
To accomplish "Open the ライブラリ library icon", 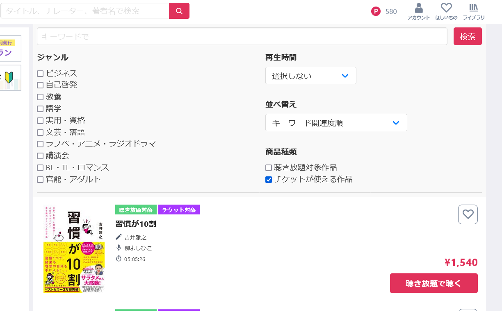I will pyautogui.click(x=473, y=8).
